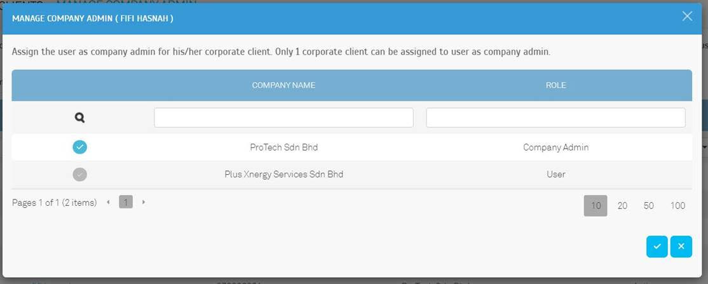
Task: Click the Role filter input field
Action: pyautogui.click(x=555, y=118)
